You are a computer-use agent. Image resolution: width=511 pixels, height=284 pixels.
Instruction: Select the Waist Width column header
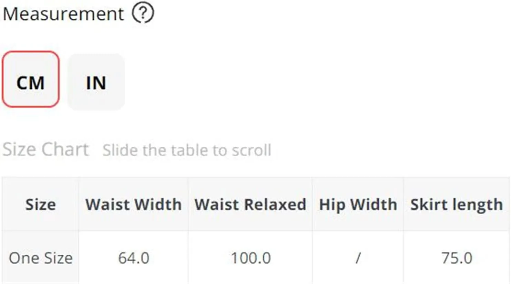pos(133,204)
